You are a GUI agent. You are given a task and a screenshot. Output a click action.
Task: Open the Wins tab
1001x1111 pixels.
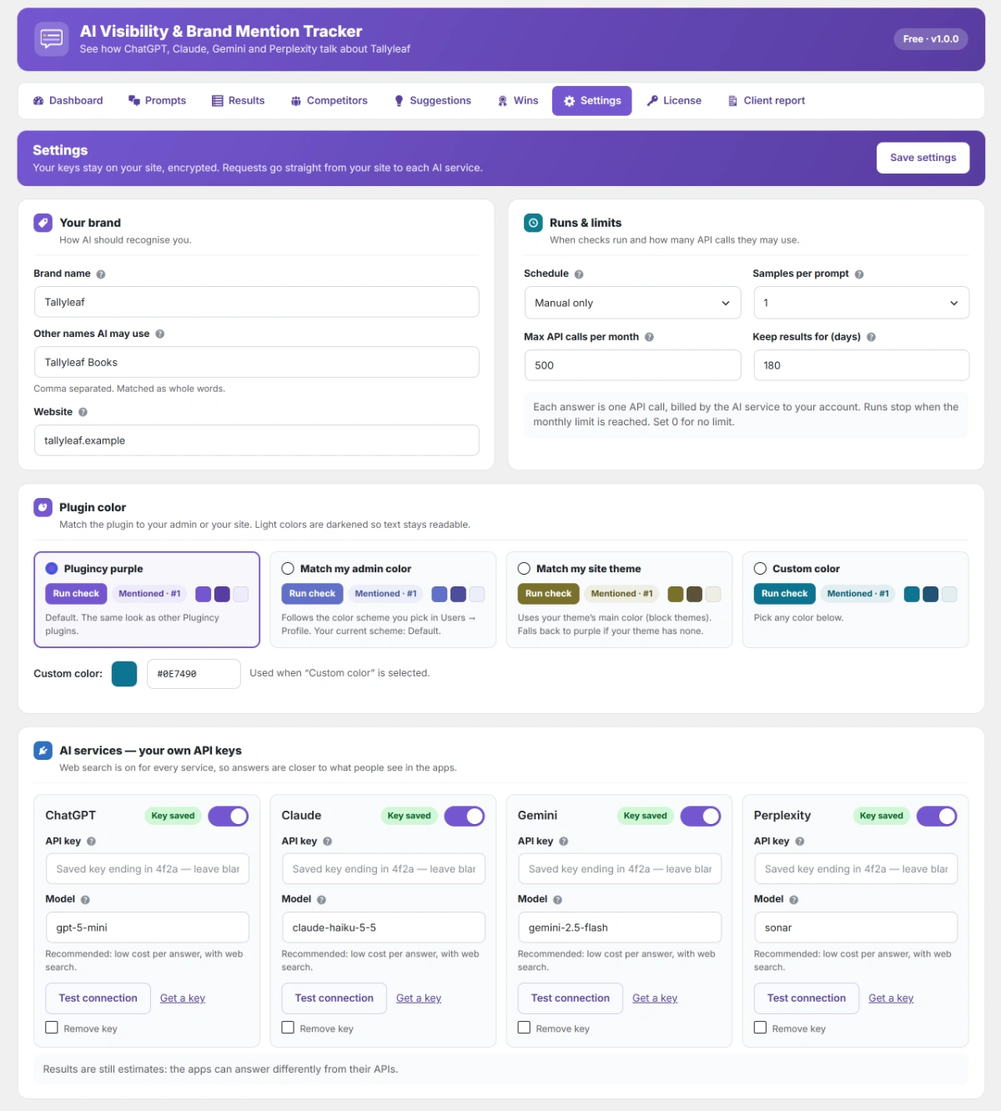click(518, 101)
